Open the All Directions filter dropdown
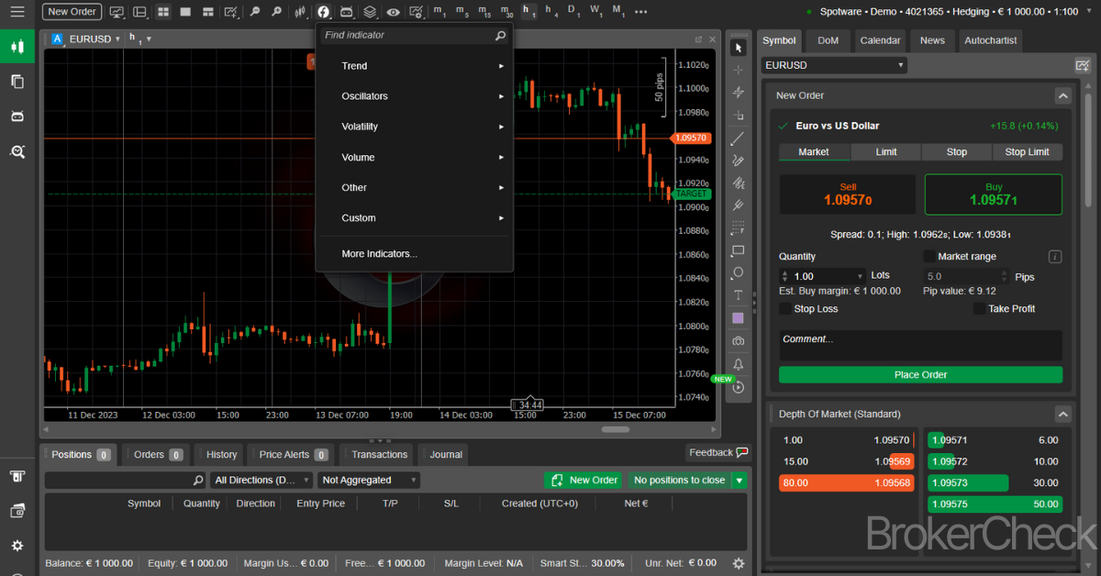 tap(261, 480)
